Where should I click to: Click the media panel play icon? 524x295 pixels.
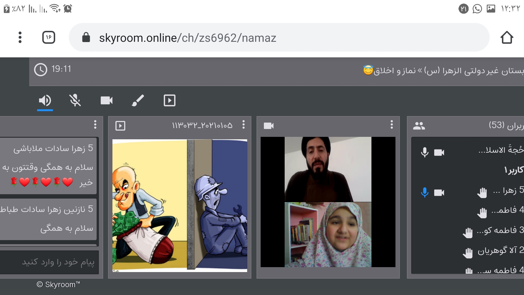[120, 126]
